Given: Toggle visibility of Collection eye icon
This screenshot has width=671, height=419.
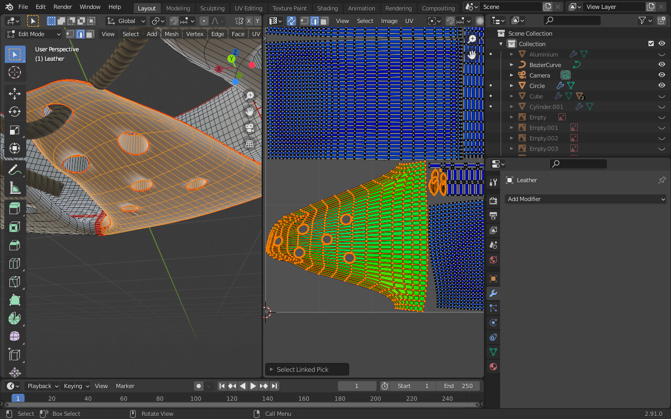Looking at the screenshot, I should (x=662, y=44).
